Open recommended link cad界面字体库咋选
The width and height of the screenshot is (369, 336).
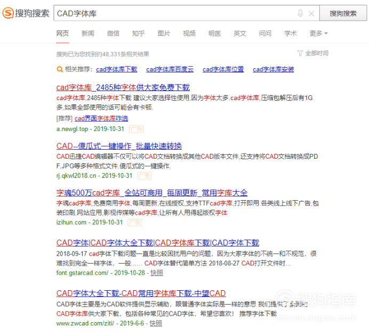click(x=101, y=118)
